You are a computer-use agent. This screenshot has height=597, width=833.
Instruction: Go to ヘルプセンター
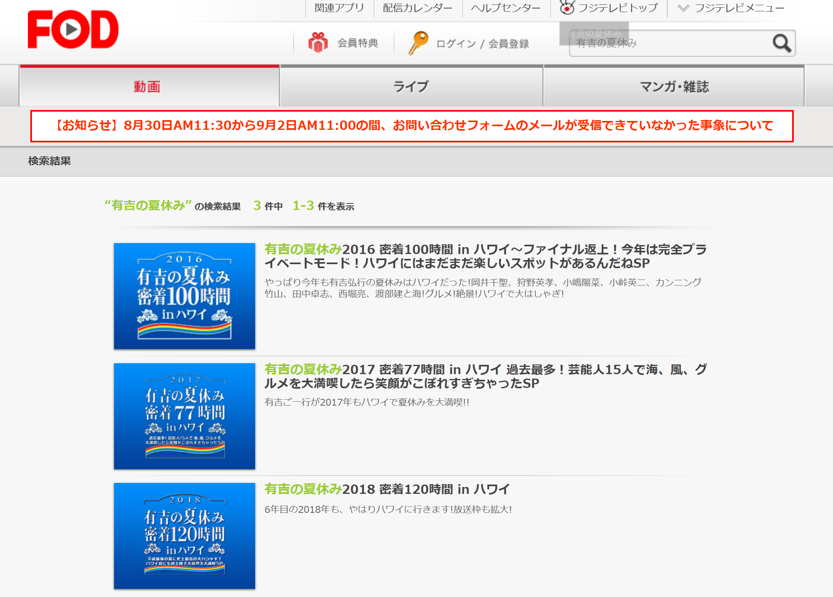505,8
